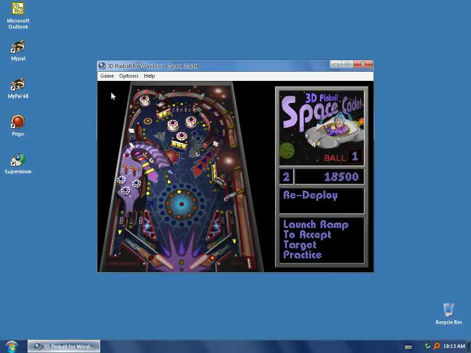Viewport: 471px width, 353px height.
Task: Click the Re-Deploy message text
Action: pos(310,195)
